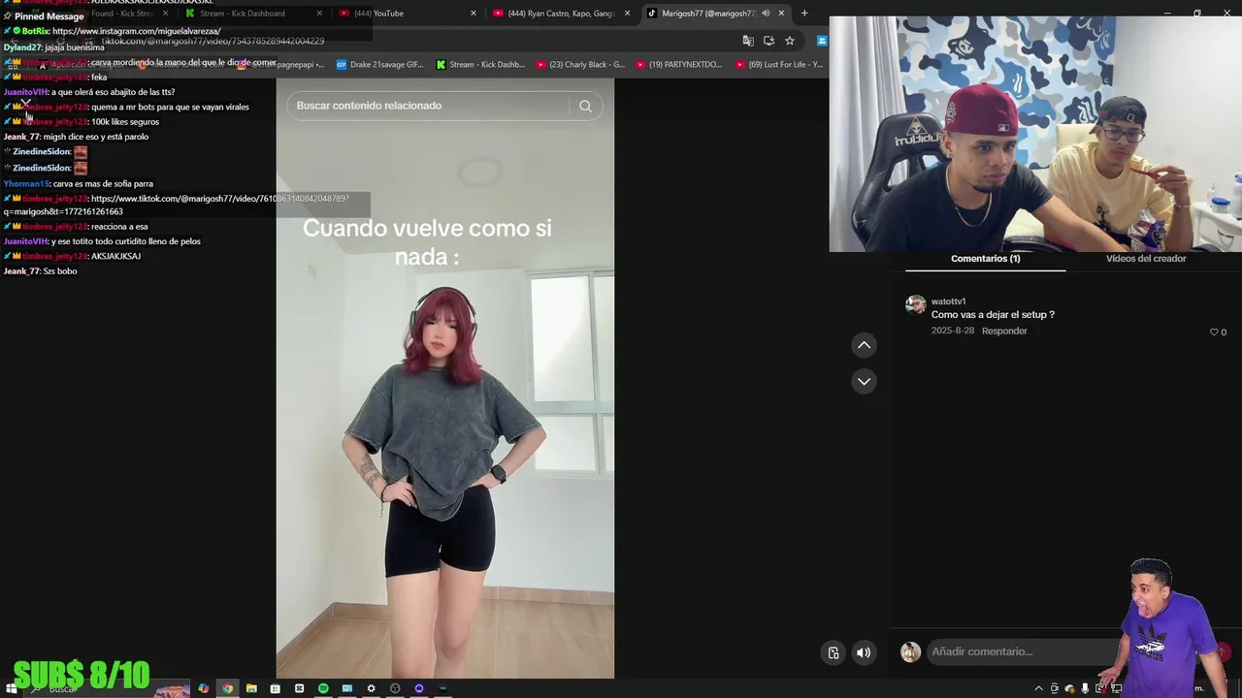The width and height of the screenshot is (1242, 698).
Task: Open Google Chrome from the taskbar
Action: point(228,688)
